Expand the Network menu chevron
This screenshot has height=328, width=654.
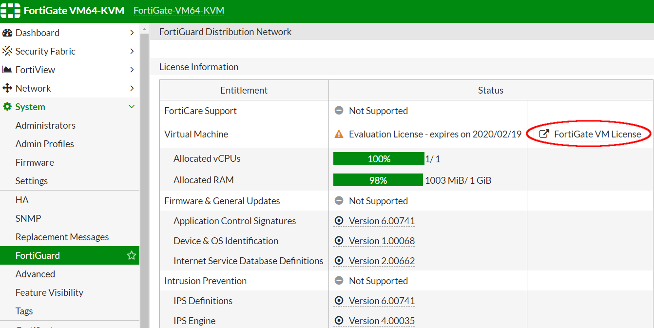[132, 88]
